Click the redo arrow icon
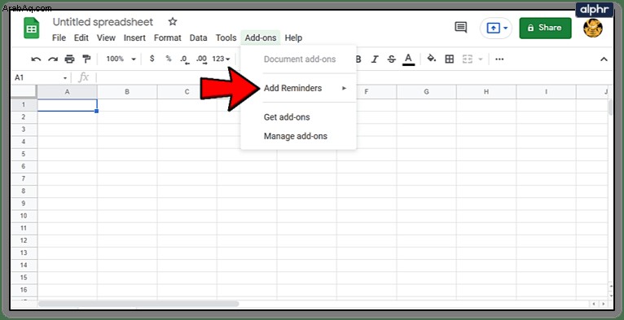This screenshot has width=624, height=320. pyautogui.click(x=53, y=59)
